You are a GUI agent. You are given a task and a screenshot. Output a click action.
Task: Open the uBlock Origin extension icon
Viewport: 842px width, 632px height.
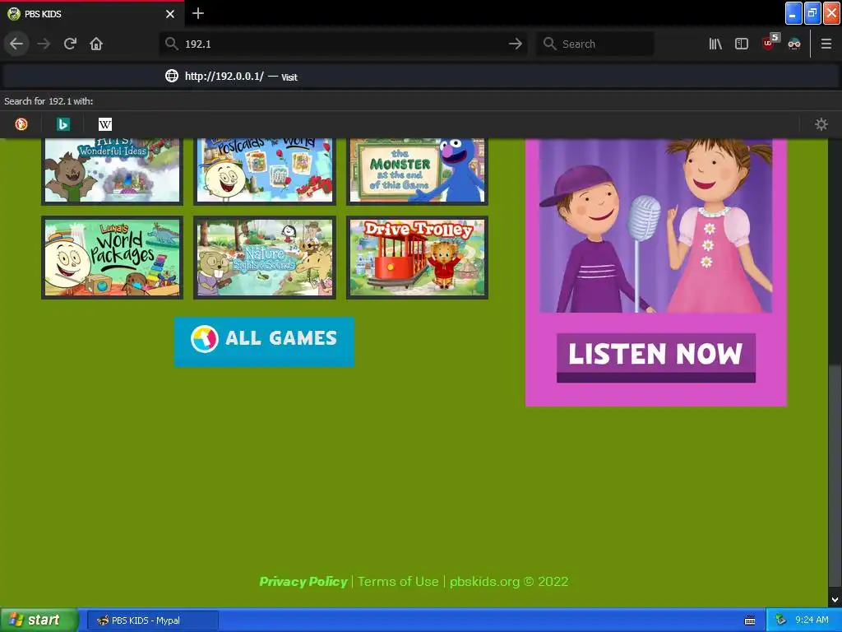point(769,43)
